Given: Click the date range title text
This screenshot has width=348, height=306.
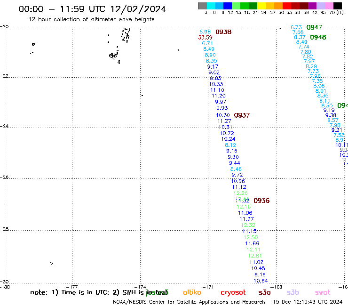Looking at the screenshot, I should [92, 9].
